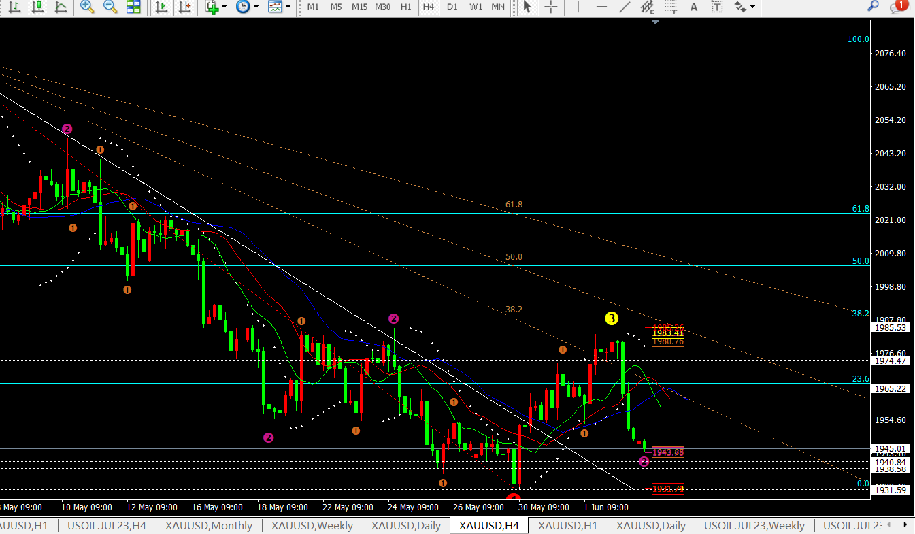The image size is (915, 534).
Task: Zoom in on the chart
Action: pos(86,7)
